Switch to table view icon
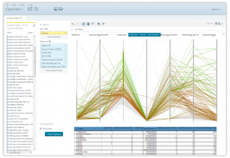 coord(216,23)
